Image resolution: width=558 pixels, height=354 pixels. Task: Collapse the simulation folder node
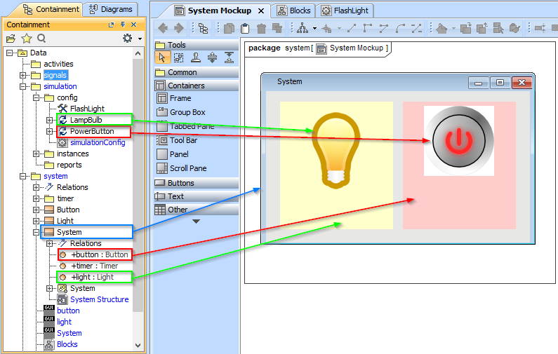click(23, 86)
